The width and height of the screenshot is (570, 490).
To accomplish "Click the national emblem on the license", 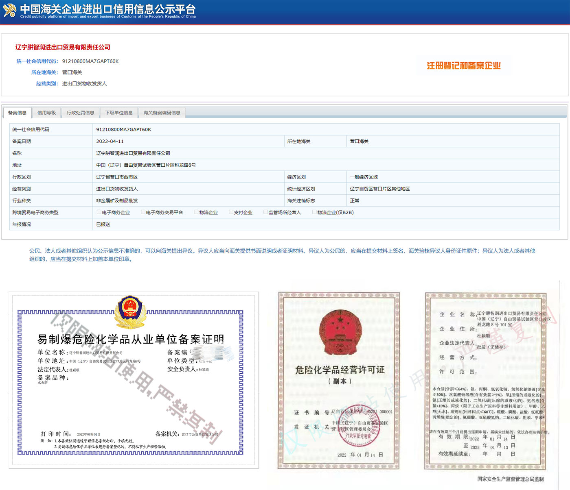I will tap(340, 332).
